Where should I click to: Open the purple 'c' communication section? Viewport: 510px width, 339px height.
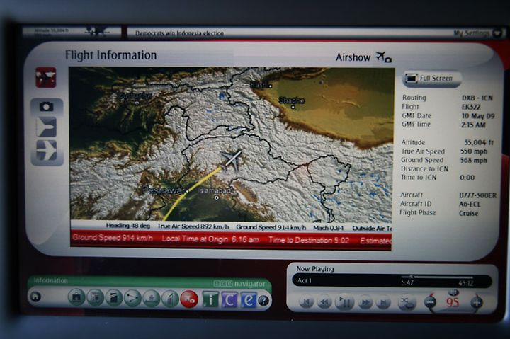point(229,299)
